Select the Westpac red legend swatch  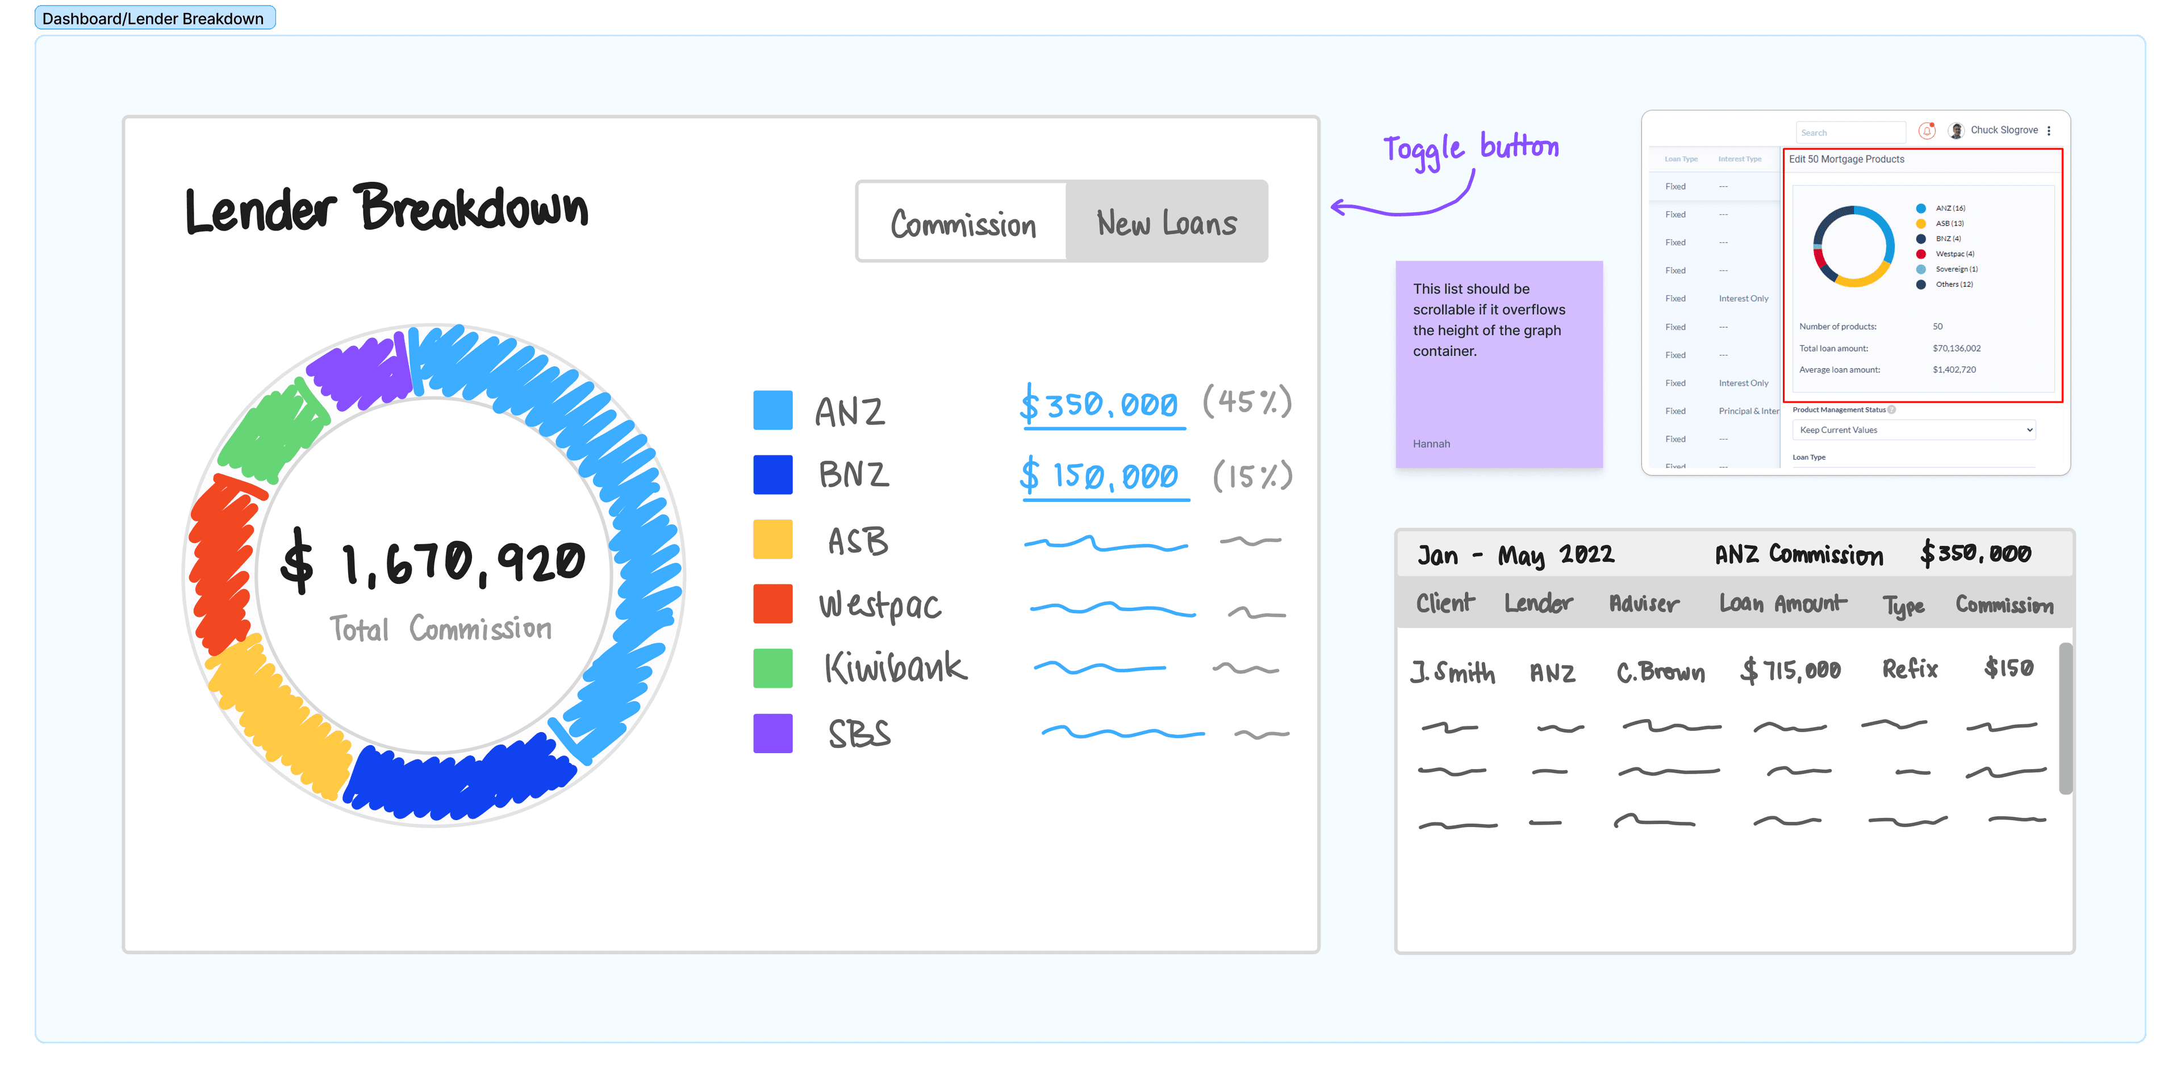coord(773,604)
